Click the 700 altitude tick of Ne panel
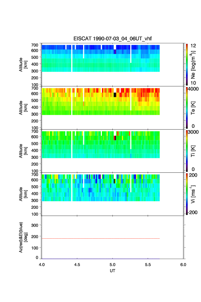The height and width of the screenshot is (302, 201). (x=35, y=45)
